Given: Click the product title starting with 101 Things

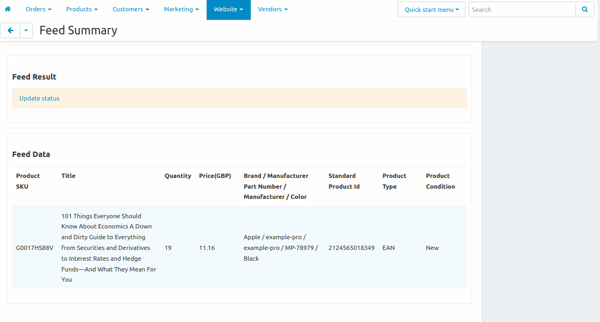Looking at the screenshot, I should point(109,247).
